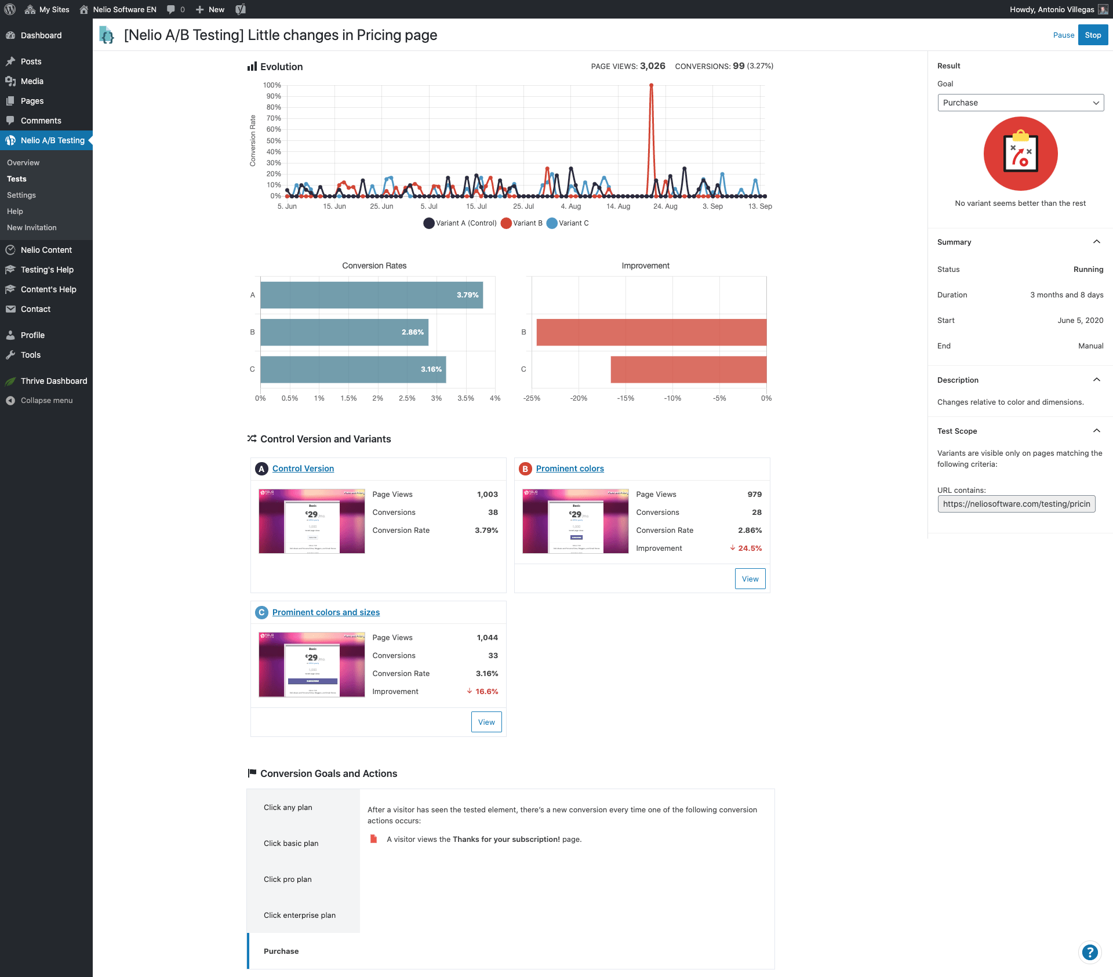Click the Nelio Content sidebar icon

tap(10, 250)
